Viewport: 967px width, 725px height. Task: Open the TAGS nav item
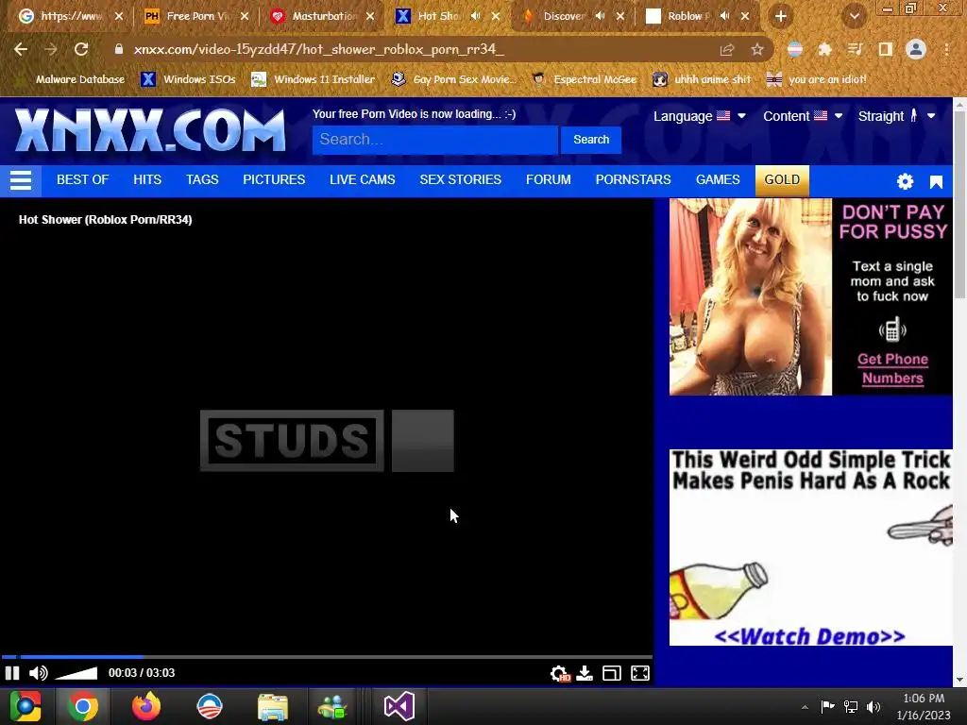[202, 179]
